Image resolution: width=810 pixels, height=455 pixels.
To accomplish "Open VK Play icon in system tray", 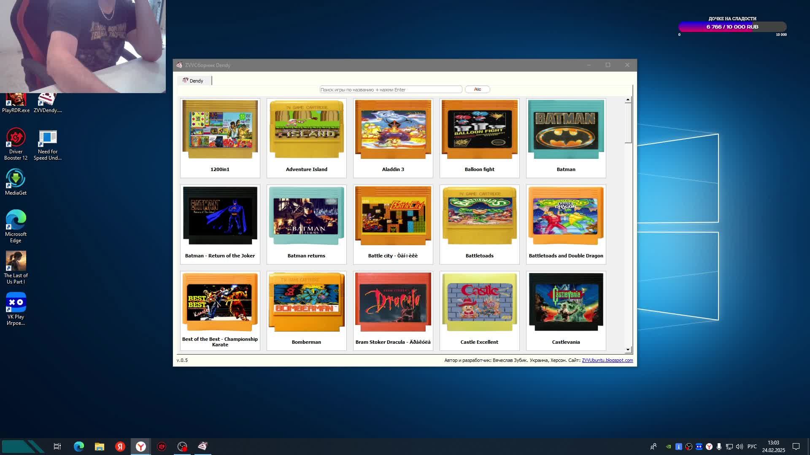I will point(699,447).
